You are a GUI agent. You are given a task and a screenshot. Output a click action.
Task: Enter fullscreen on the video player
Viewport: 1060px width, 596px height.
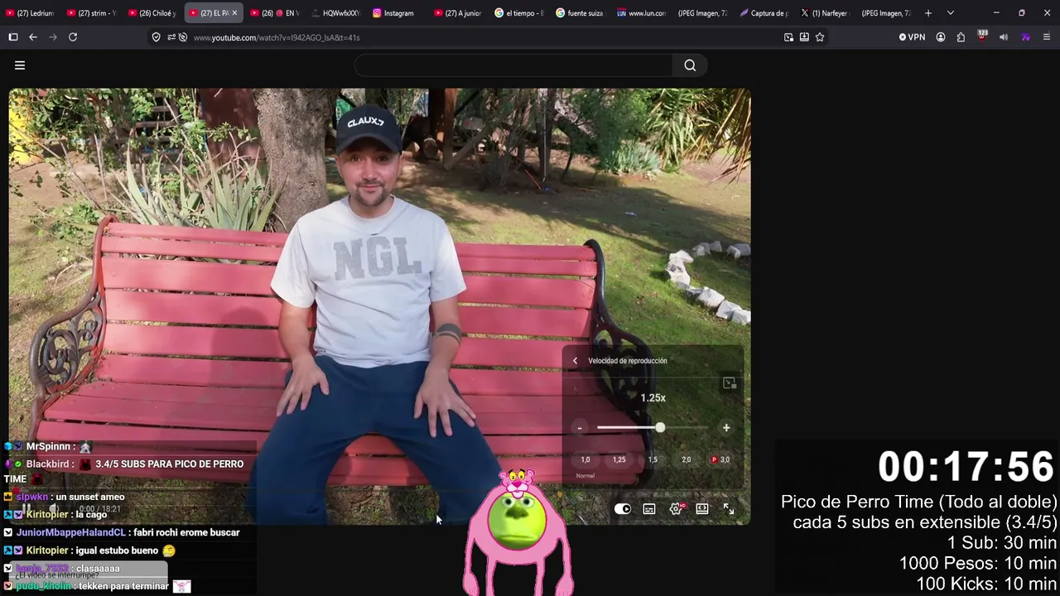[729, 509]
